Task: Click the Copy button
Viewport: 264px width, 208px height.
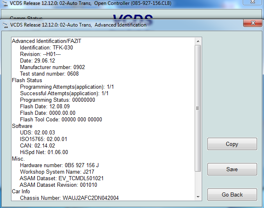Action: point(232,144)
